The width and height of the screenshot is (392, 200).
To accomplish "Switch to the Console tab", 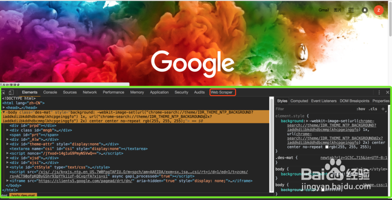I will [50, 92].
